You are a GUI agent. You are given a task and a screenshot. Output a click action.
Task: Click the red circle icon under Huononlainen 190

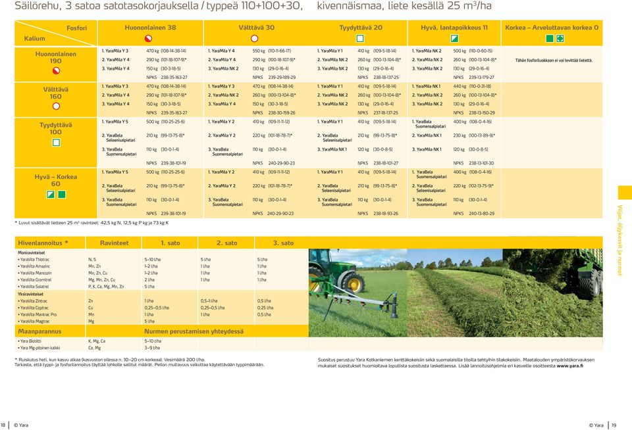tap(56, 70)
